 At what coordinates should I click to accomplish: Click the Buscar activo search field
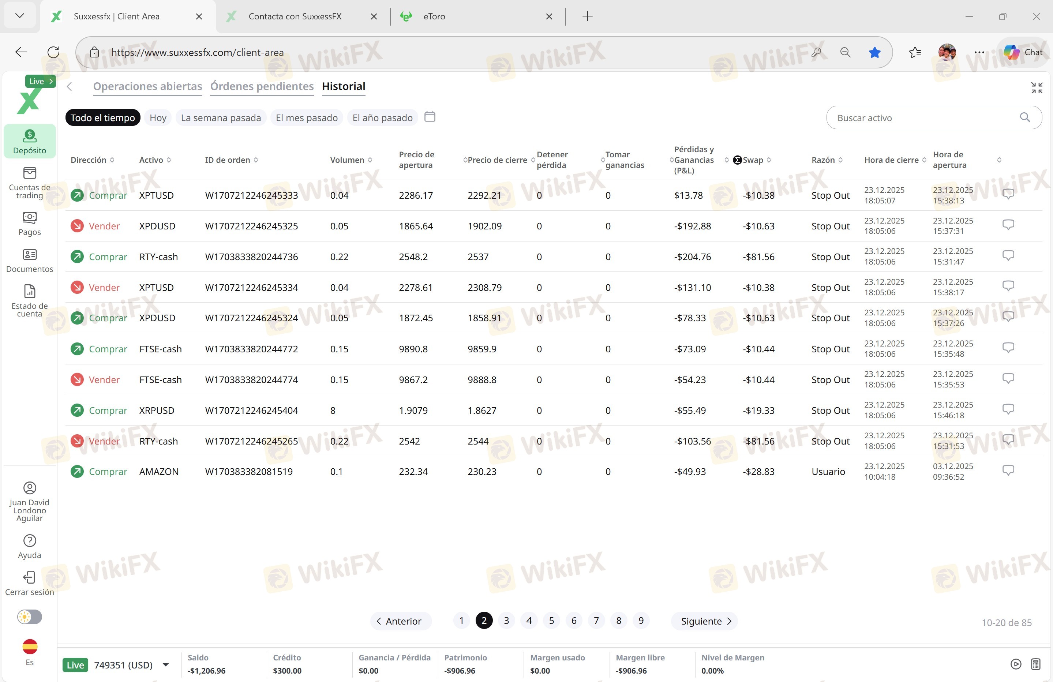925,118
